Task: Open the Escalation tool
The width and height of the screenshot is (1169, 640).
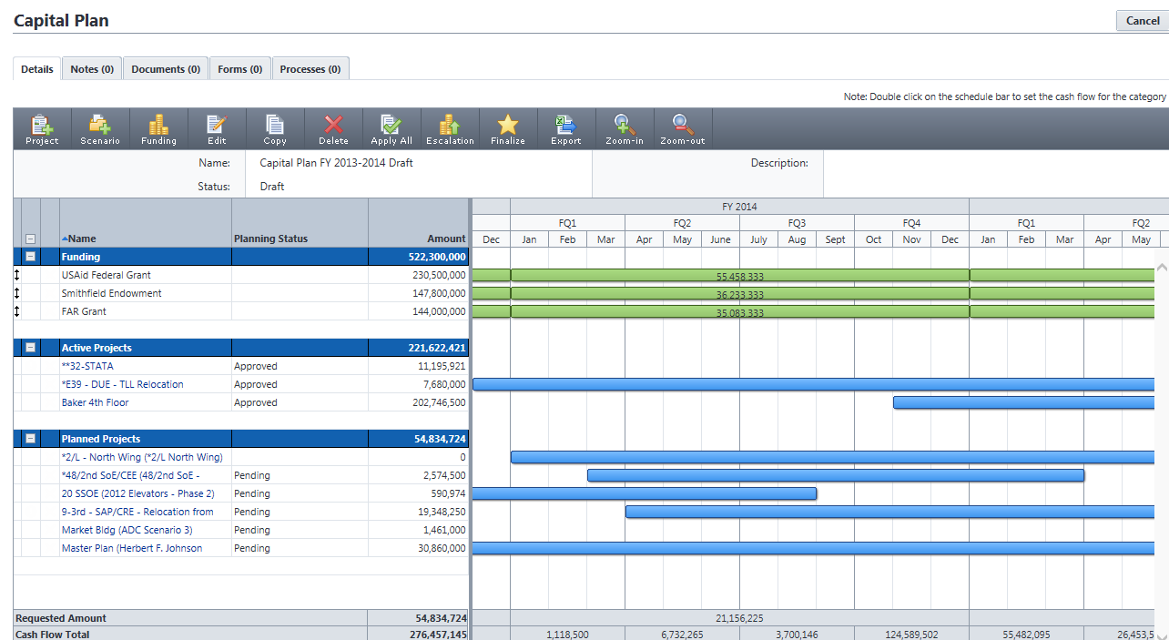Action: [x=450, y=129]
